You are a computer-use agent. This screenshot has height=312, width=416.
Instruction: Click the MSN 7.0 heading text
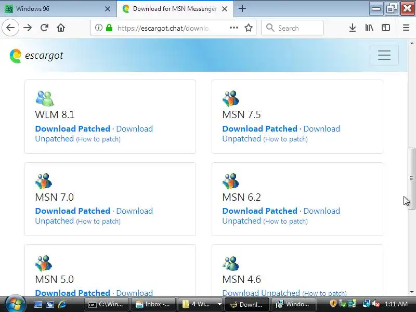tap(55, 197)
